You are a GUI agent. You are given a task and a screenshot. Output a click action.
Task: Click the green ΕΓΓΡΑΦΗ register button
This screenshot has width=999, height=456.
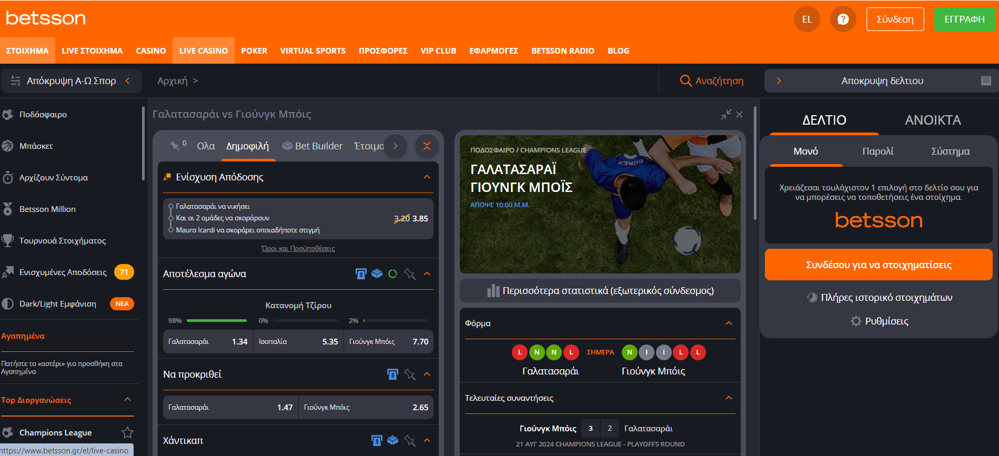(x=964, y=19)
